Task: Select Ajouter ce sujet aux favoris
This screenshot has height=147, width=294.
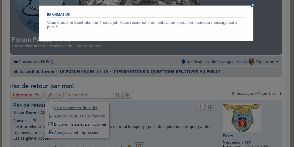Action: pyautogui.click(x=79, y=116)
